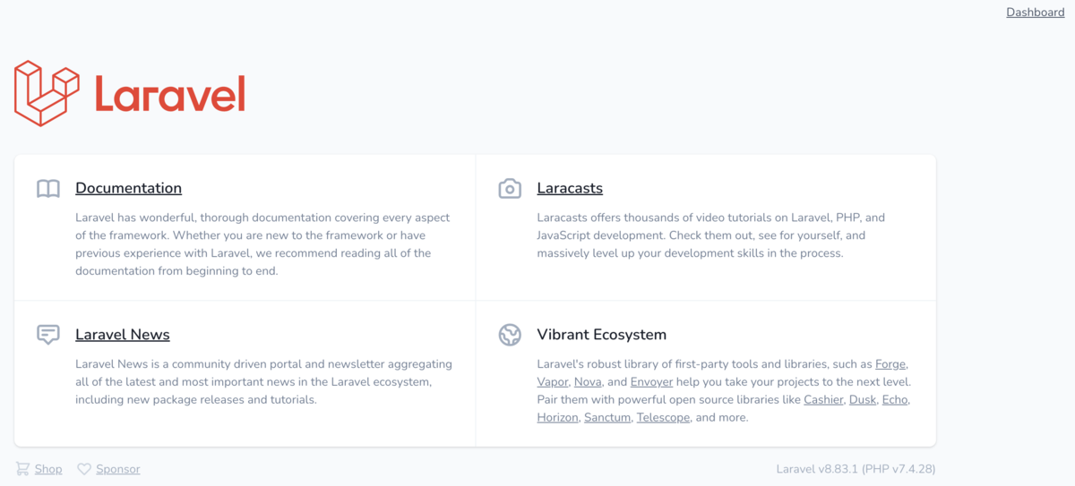Follow the Dusk link
1075x486 pixels.
pyautogui.click(x=863, y=400)
